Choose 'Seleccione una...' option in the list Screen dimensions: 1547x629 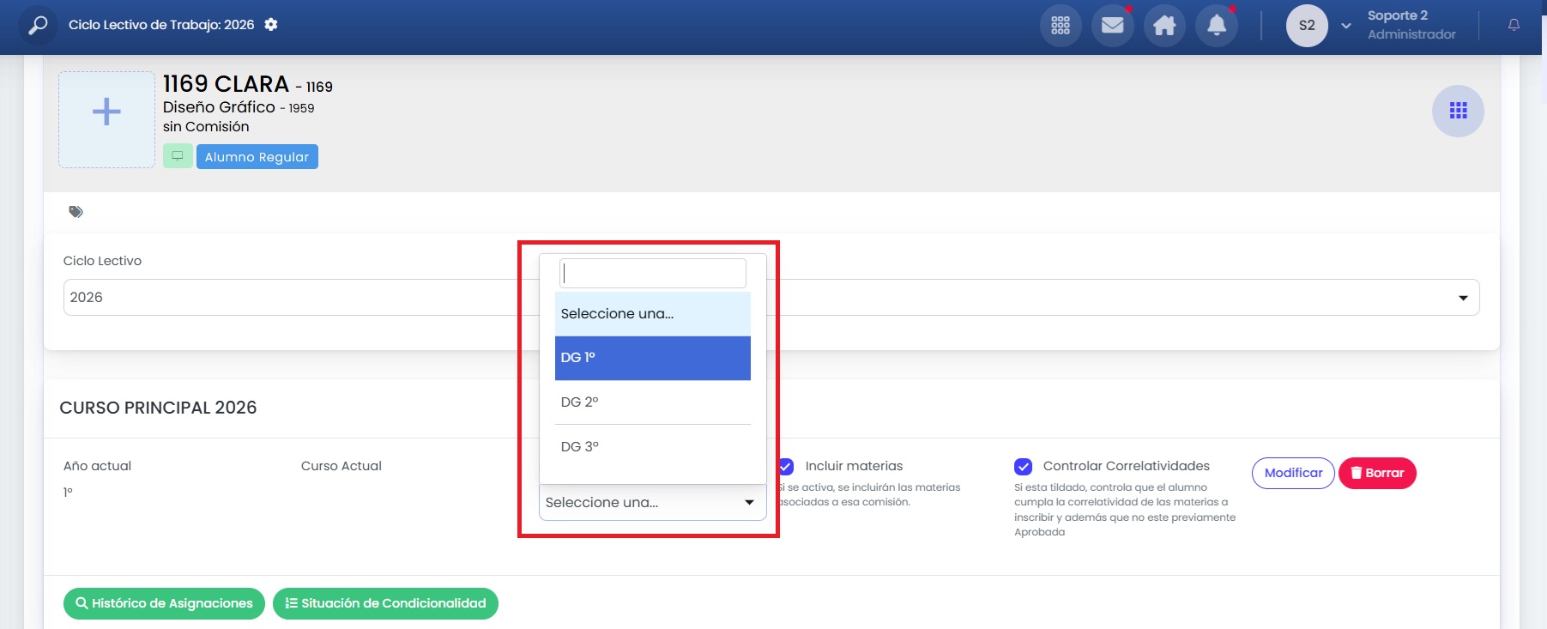coord(653,314)
